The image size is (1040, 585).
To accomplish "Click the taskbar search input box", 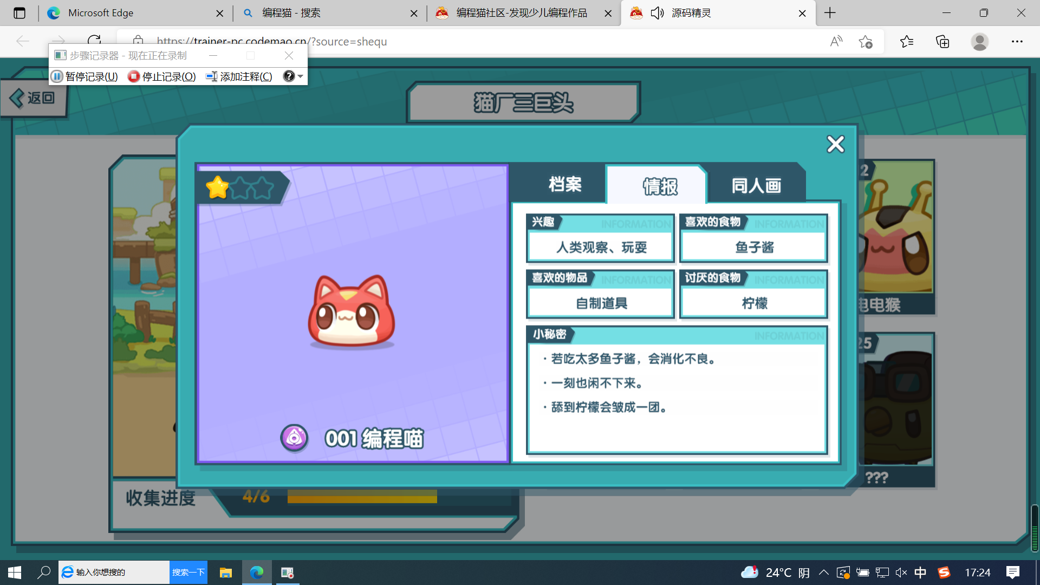I will tap(114, 573).
